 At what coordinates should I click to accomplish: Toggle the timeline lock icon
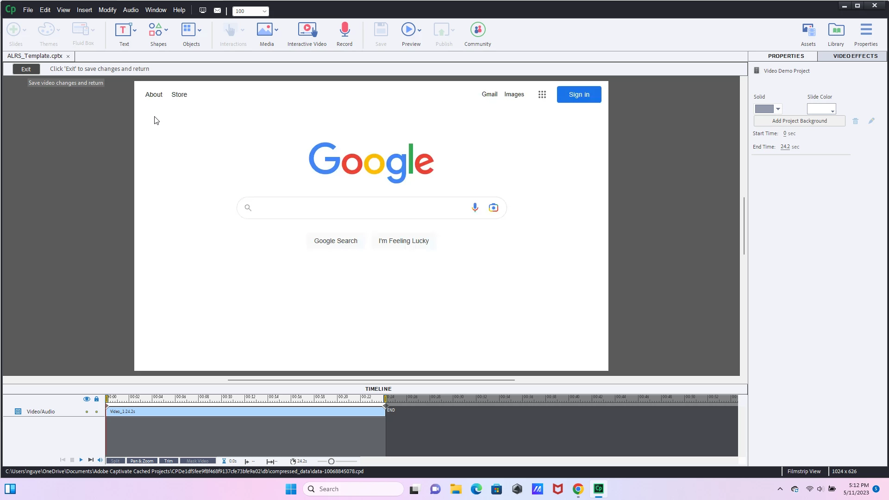point(96,399)
